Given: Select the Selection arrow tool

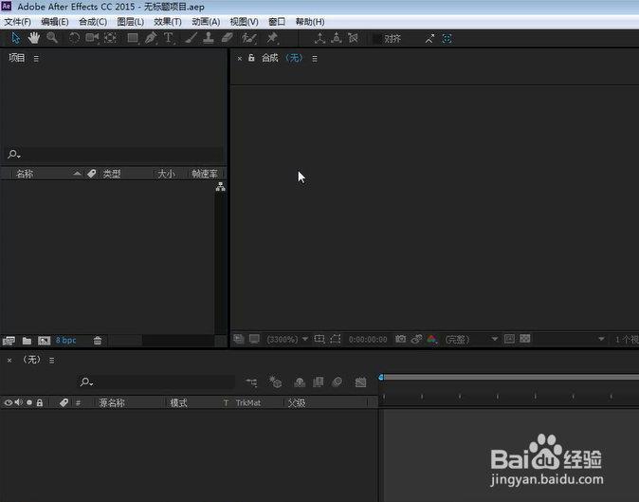Looking at the screenshot, I should 15,38.
